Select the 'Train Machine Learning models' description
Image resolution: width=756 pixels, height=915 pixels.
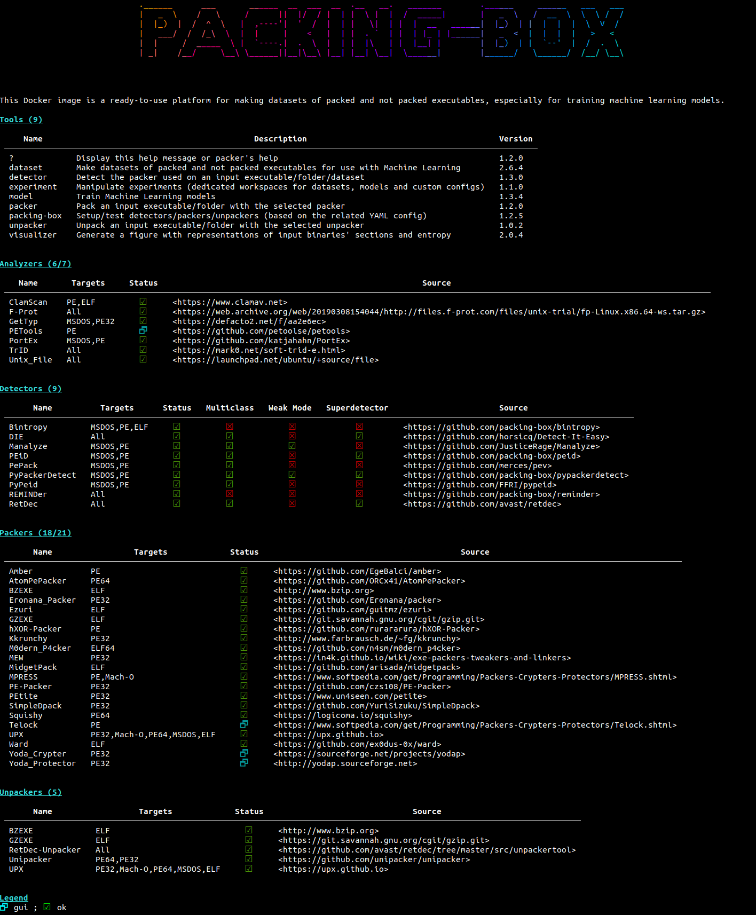point(146,196)
